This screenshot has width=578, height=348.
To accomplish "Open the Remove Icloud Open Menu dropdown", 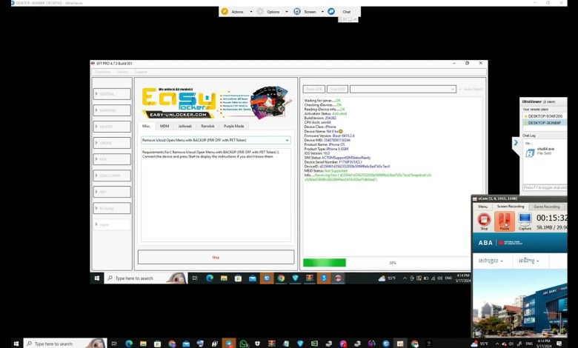I will [215, 140].
